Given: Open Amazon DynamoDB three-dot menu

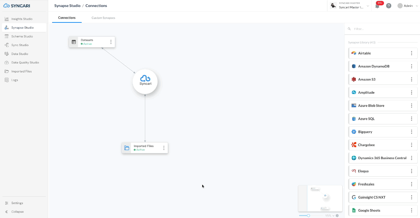Looking at the screenshot, I should (x=412, y=66).
